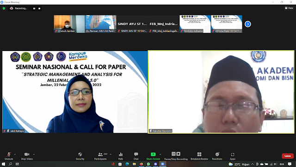Select the Unmuh Jember video thumbnail
Screen dimensions: 296x167
[69, 24]
